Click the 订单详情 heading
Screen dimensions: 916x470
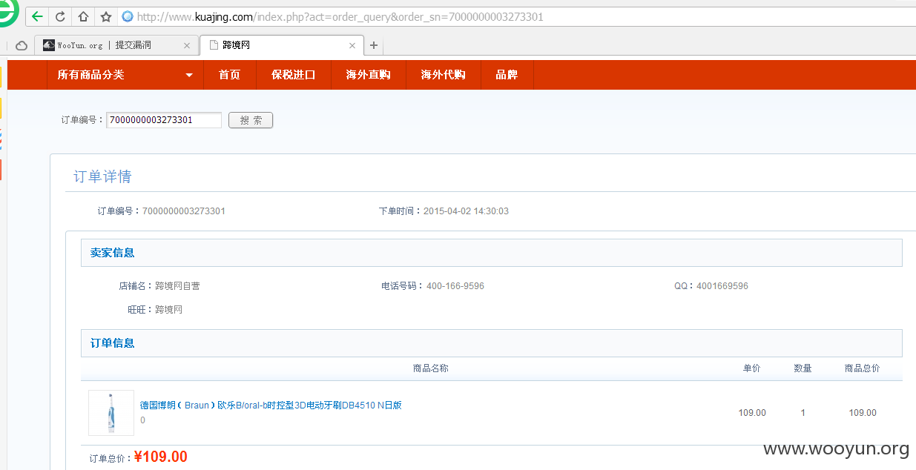click(102, 176)
